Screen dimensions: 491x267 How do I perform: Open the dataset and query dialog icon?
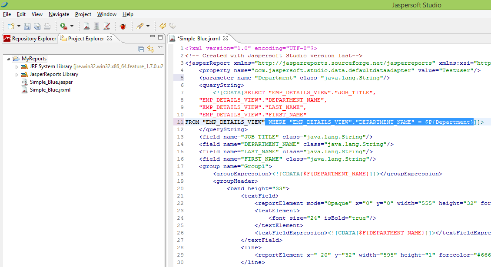coord(96,26)
